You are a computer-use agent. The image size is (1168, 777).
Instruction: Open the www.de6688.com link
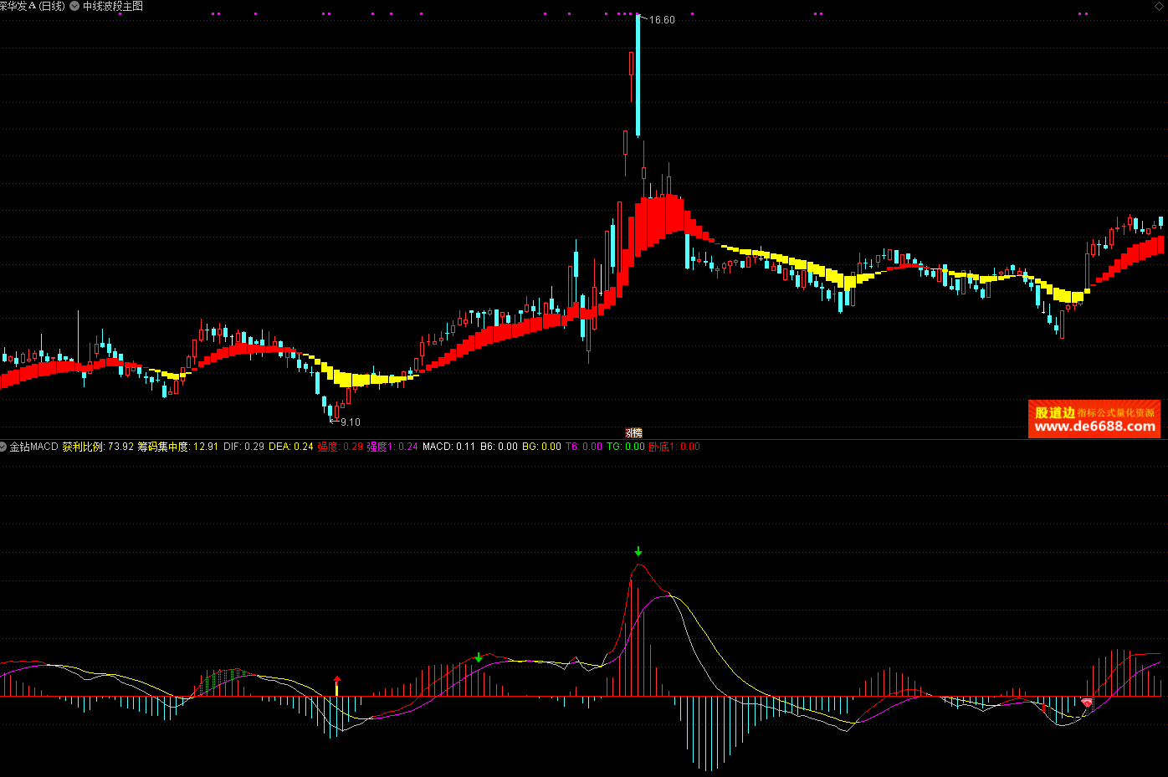coord(1095,427)
